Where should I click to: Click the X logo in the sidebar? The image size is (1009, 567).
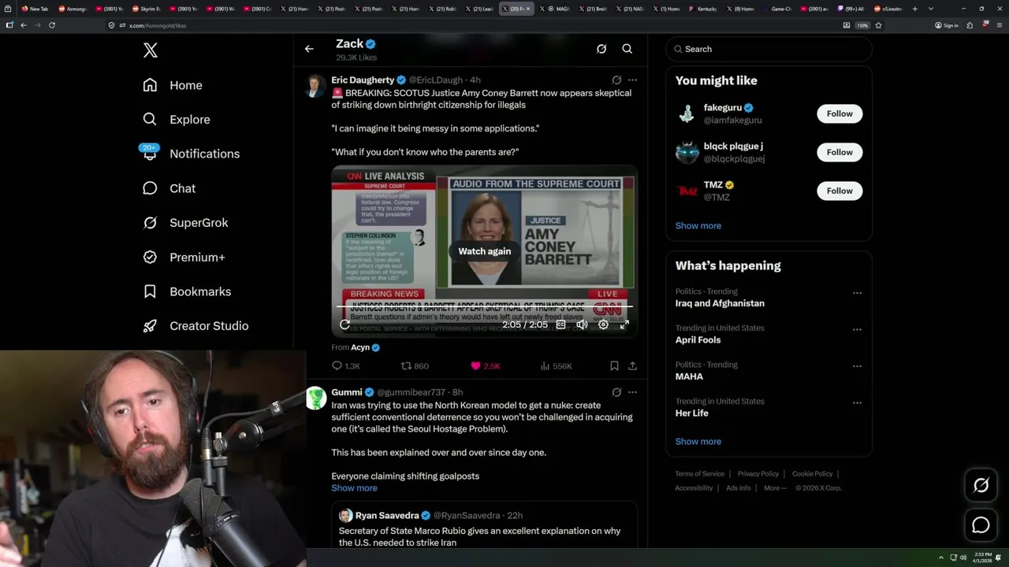coord(151,51)
